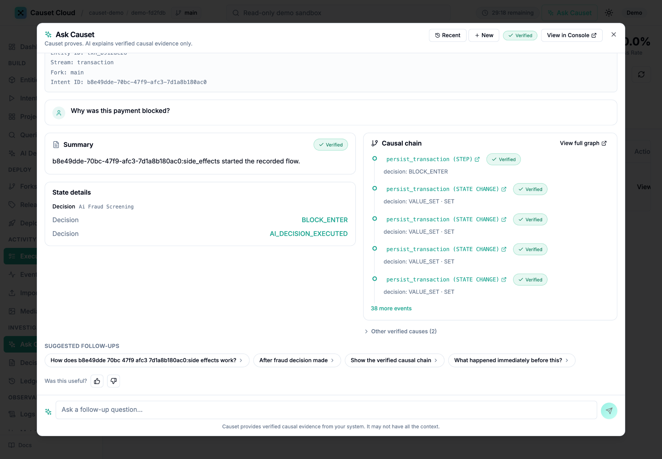Open the Recent conversations list
The width and height of the screenshot is (662, 459).
click(x=448, y=36)
